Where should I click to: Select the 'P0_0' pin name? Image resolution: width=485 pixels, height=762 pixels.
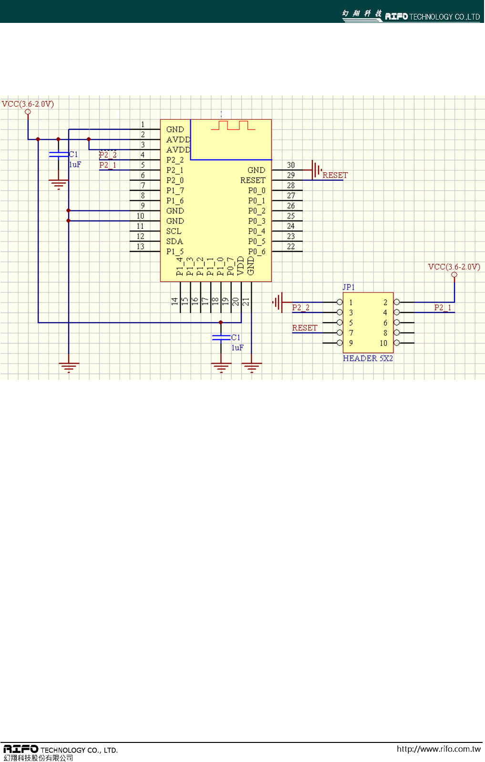click(257, 190)
